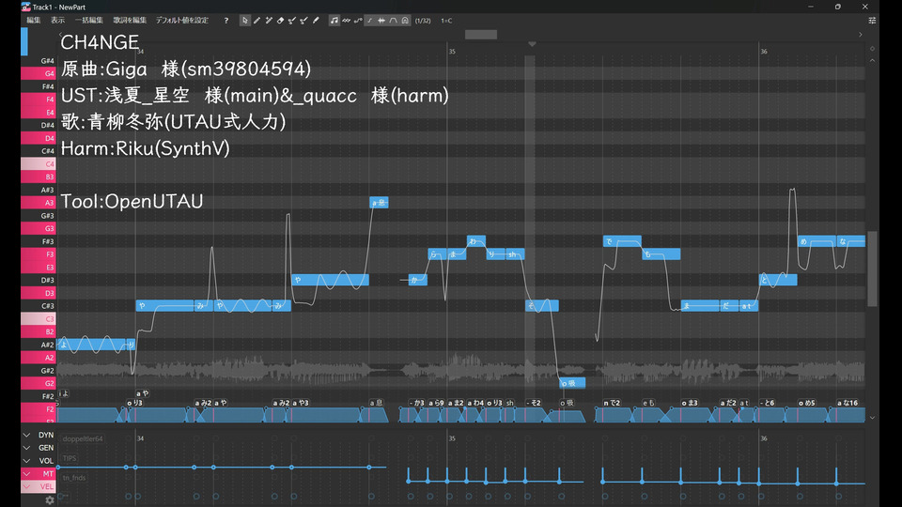Toggle note parameters display icon
Screen dimensions: 902x507
405,21
